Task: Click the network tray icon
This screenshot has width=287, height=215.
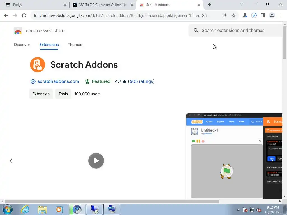Action: point(252,210)
